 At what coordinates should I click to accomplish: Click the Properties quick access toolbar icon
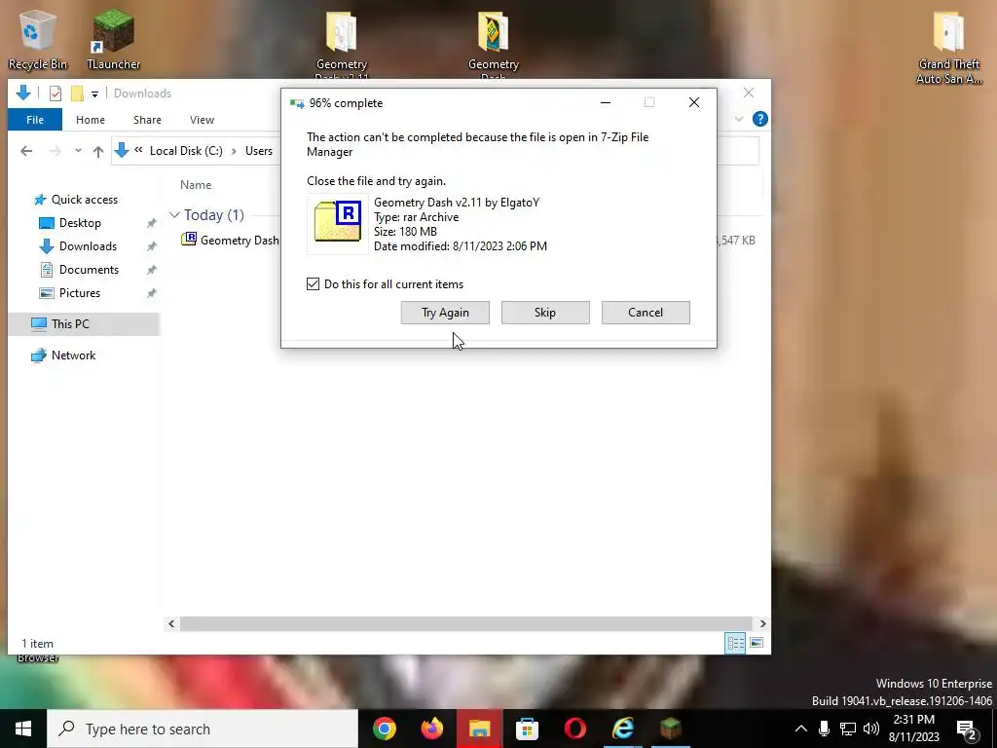pos(55,93)
